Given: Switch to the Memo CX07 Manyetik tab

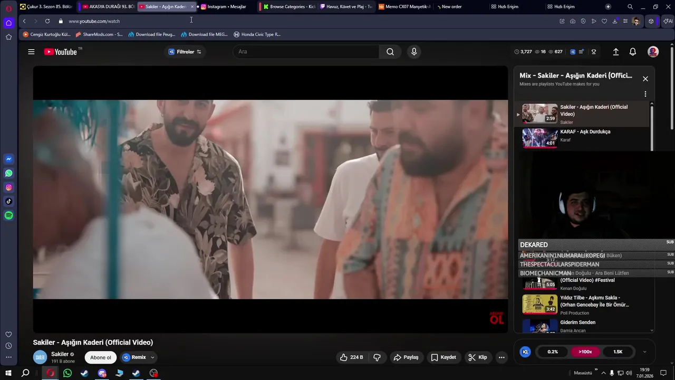Looking at the screenshot, I should [405, 7].
